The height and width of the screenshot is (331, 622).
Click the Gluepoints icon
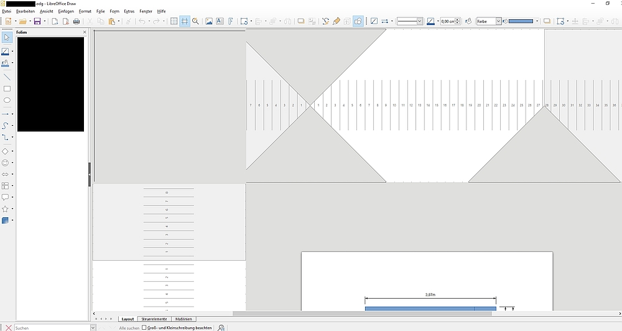click(337, 21)
